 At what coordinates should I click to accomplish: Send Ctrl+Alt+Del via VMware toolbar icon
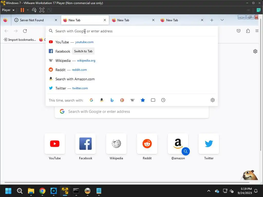coord(34,10)
